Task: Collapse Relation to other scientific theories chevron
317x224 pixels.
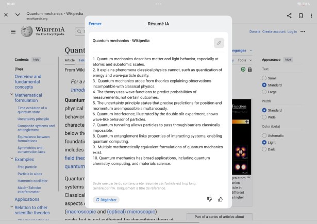Action: click(x=12, y=207)
